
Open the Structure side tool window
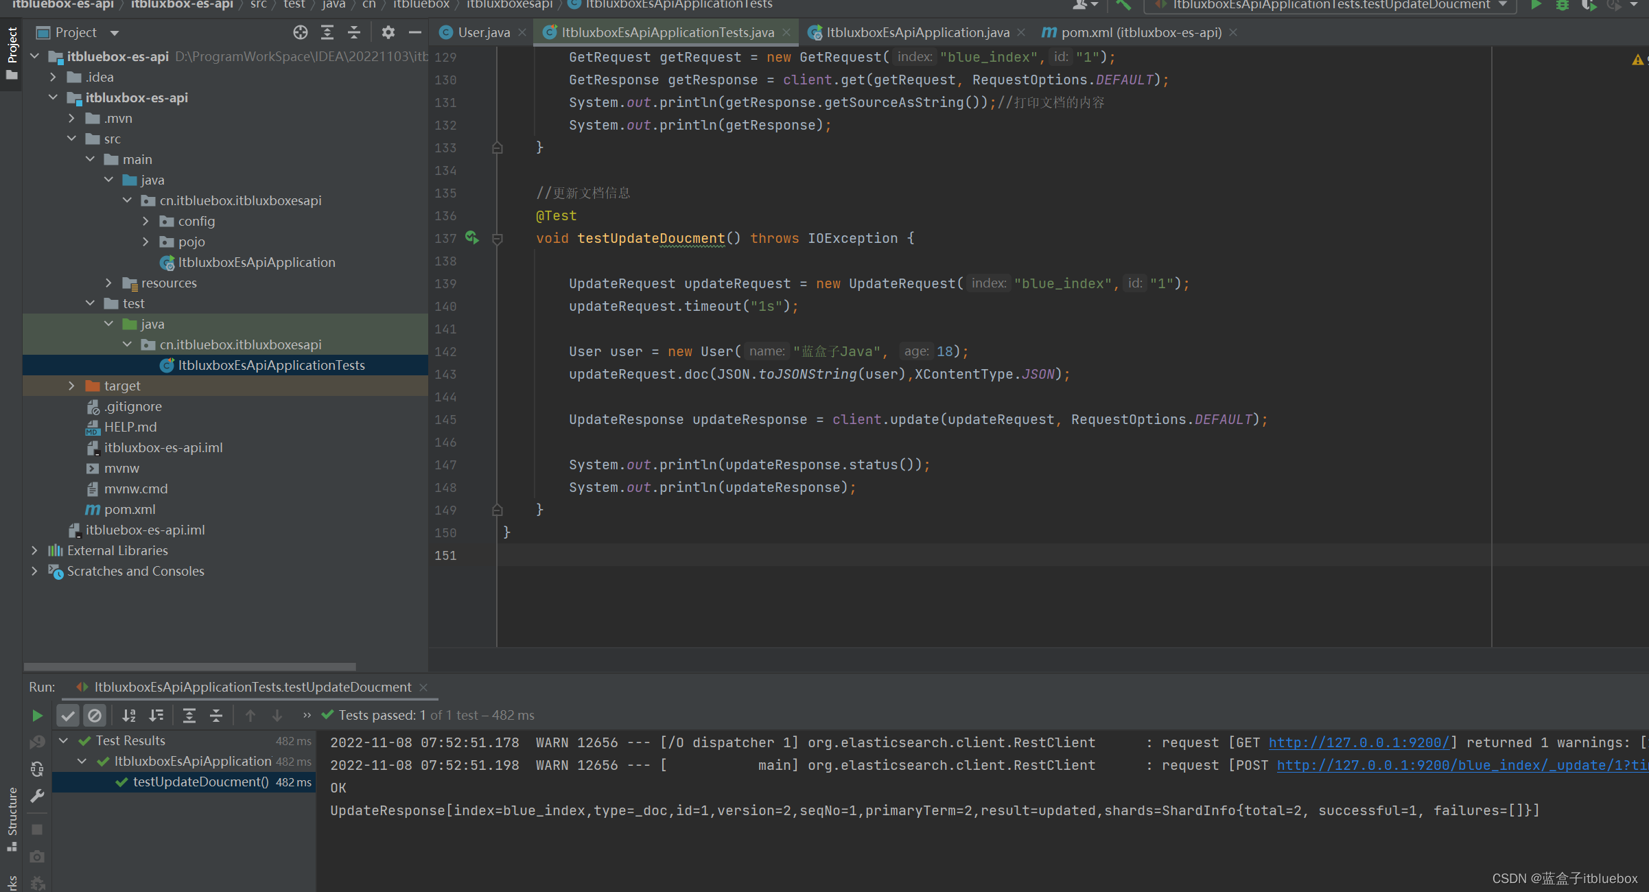(12, 819)
